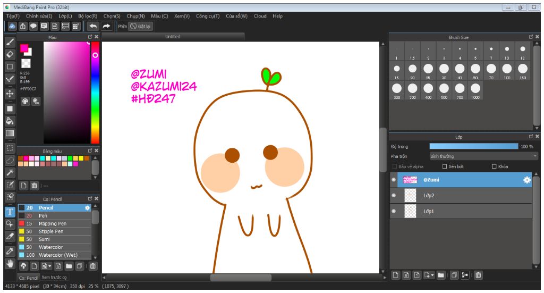
Task: Enable the Xén bớt checkbox
Action: 445,166
